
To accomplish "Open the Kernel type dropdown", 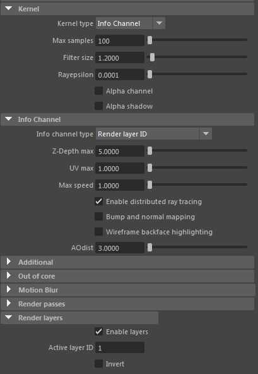I will click(x=131, y=23).
